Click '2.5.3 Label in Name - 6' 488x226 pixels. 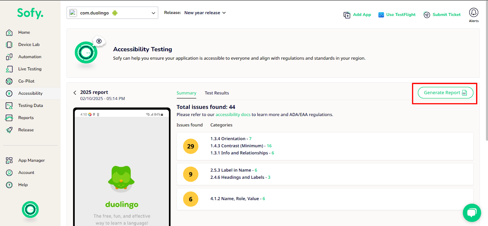click(234, 170)
